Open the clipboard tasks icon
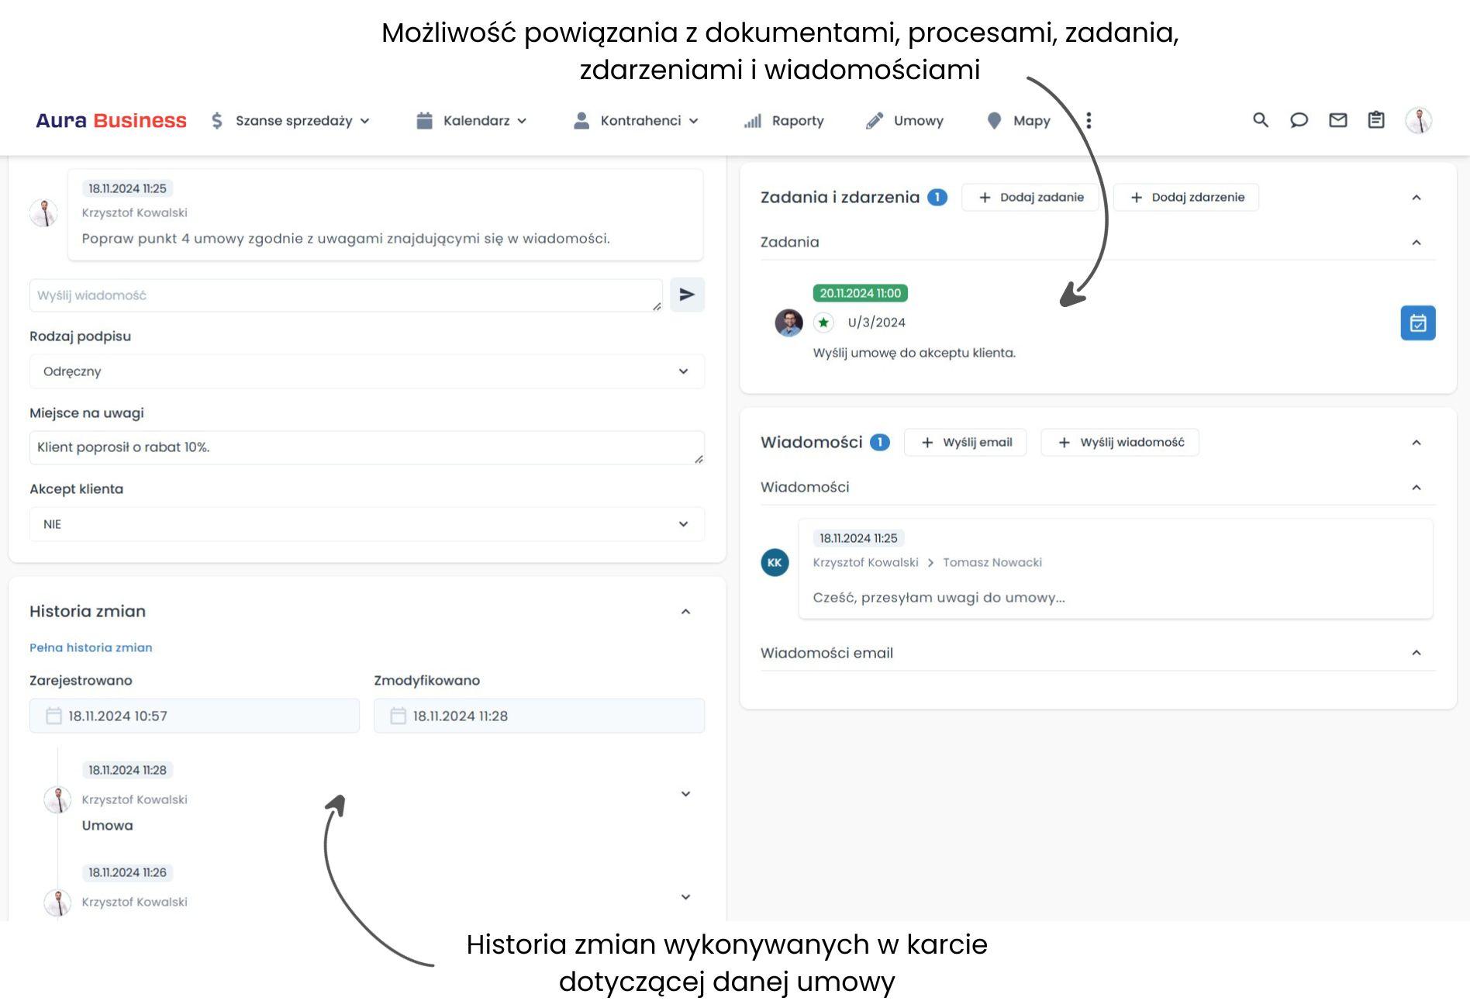This screenshot has height=1008, width=1470. click(x=1376, y=120)
